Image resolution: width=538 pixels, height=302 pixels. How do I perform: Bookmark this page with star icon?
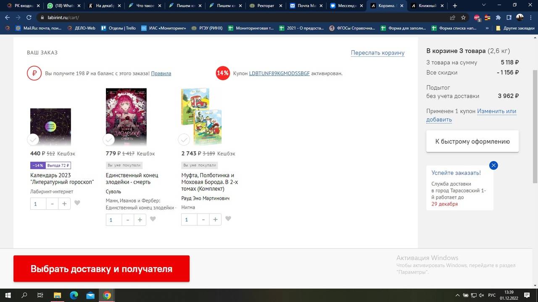pos(463,18)
